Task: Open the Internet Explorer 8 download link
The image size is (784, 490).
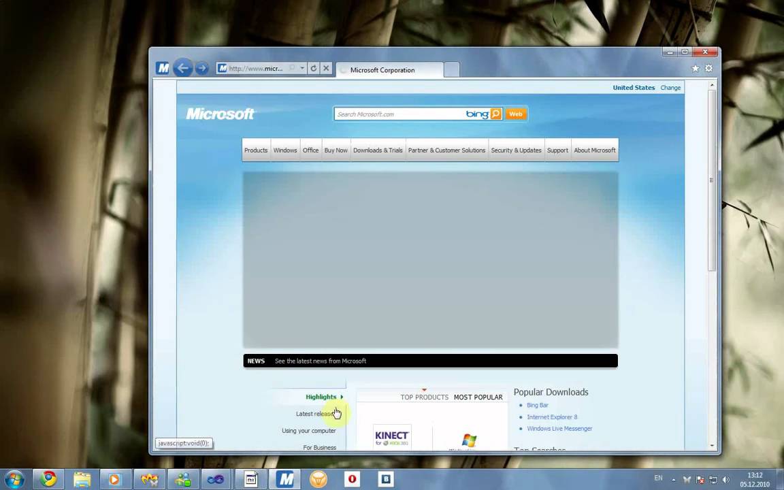Action: [x=552, y=417]
